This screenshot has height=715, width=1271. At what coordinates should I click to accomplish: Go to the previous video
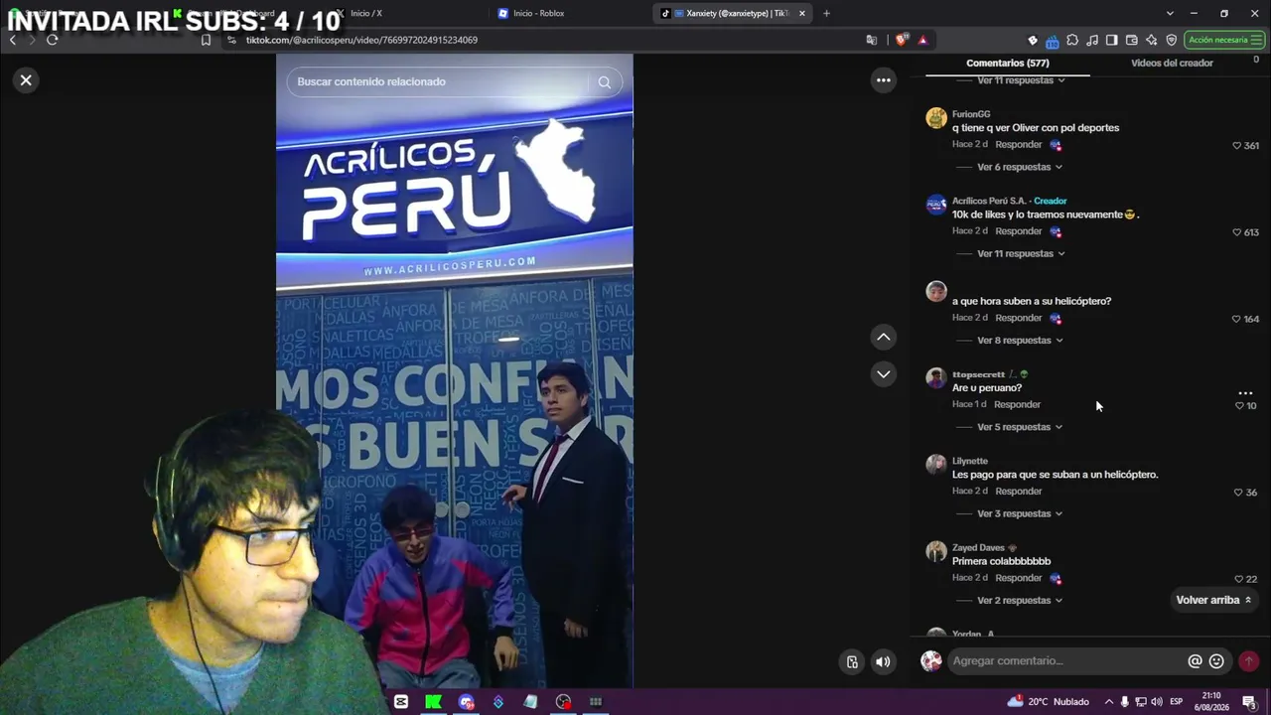click(x=883, y=338)
